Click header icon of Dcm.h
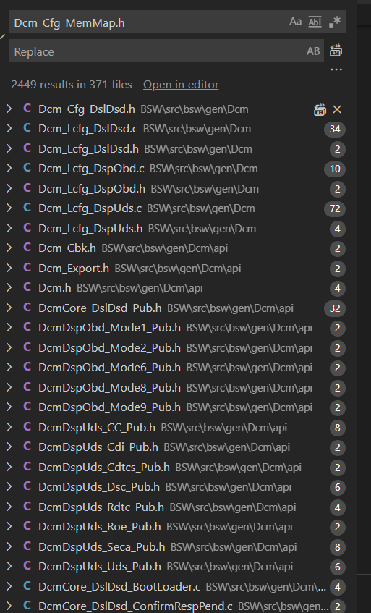 27,287
